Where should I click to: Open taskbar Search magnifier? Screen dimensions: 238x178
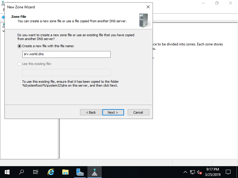(x=21, y=172)
